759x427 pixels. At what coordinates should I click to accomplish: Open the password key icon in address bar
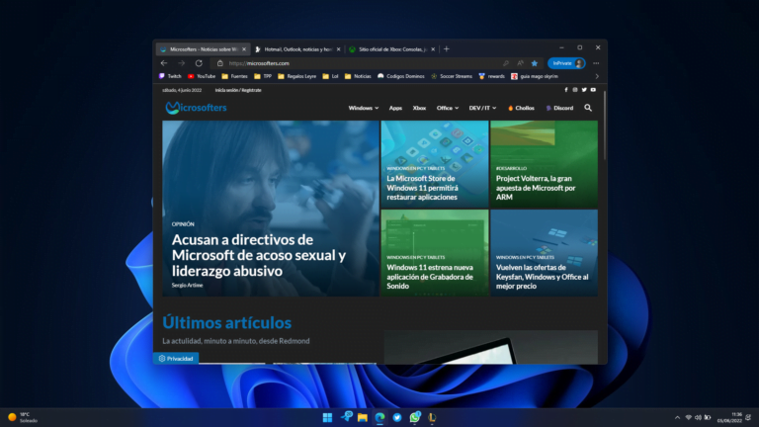(x=506, y=63)
